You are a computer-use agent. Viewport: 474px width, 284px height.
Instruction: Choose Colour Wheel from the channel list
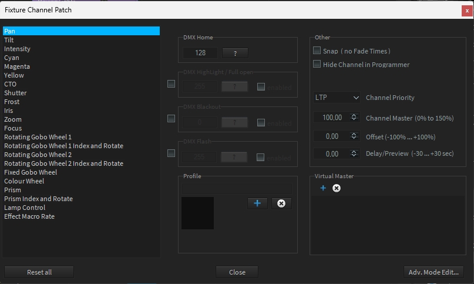coord(24,181)
